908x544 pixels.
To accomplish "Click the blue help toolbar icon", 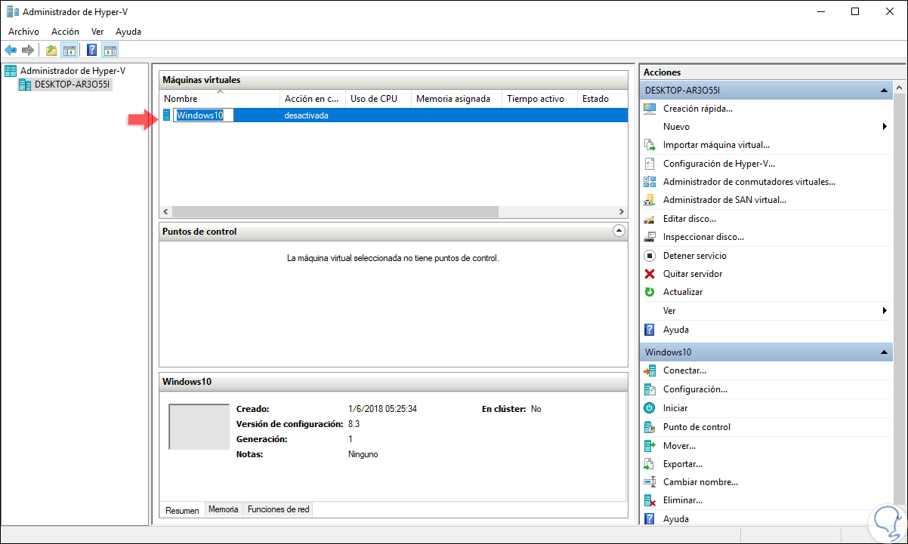I will (x=91, y=51).
